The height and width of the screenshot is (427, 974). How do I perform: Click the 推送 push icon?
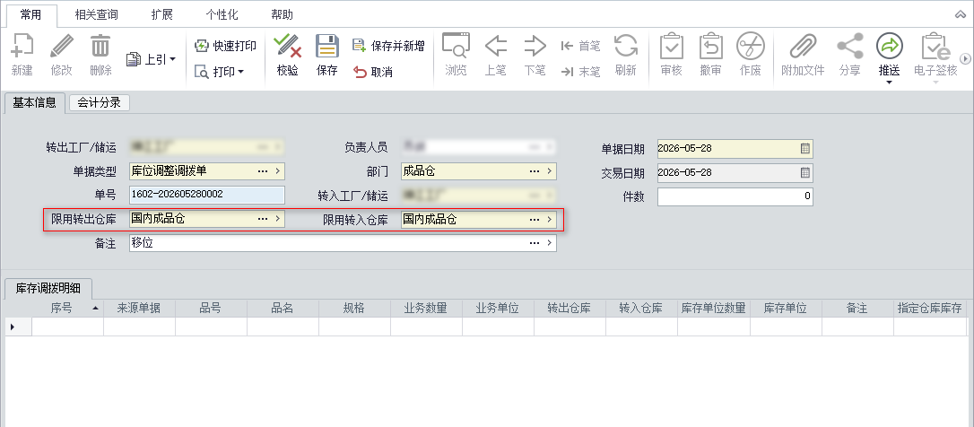click(x=889, y=46)
